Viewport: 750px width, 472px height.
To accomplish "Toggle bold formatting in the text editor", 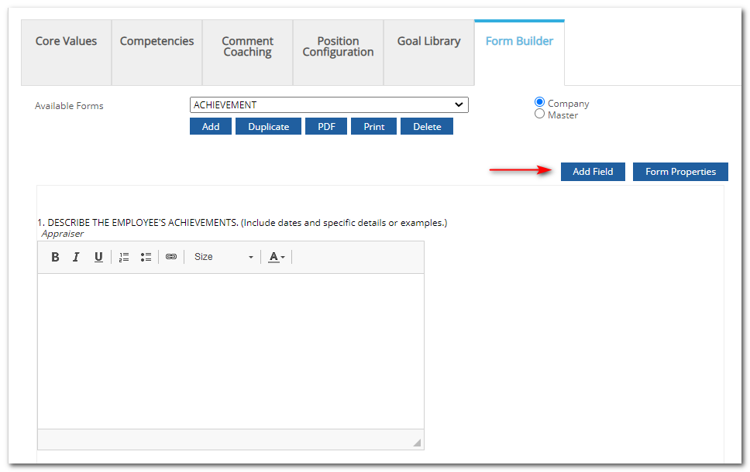I will 55,256.
